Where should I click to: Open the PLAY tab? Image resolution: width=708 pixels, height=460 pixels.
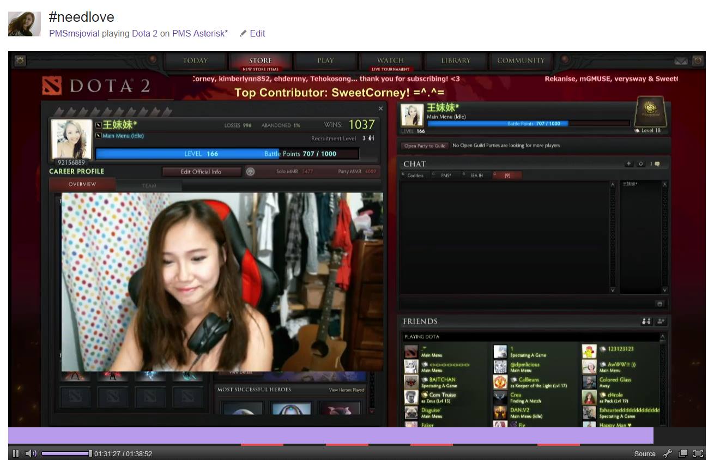coord(325,61)
